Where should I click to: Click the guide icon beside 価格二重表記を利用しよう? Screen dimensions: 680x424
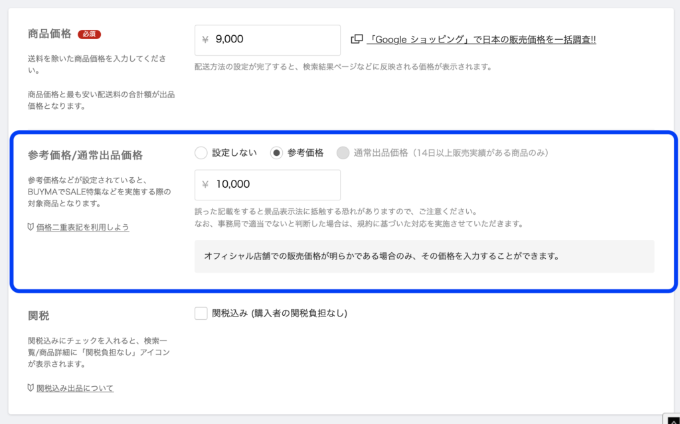pos(31,228)
